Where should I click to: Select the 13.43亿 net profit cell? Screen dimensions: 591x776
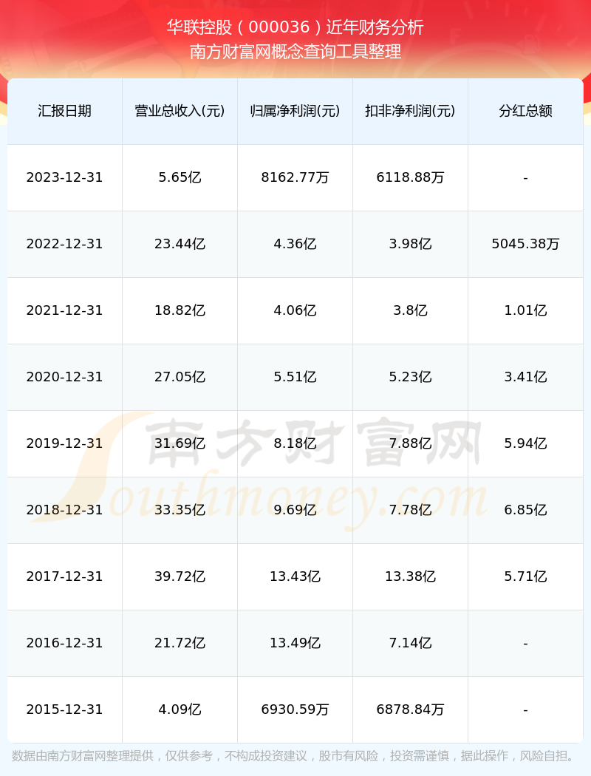pyautogui.click(x=295, y=576)
